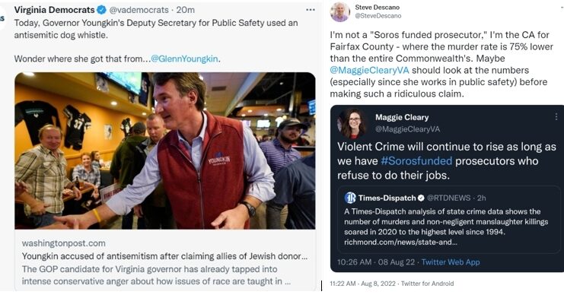Open the washingtonpost.com article headline
The width and height of the screenshot is (564, 298).
tap(164, 256)
